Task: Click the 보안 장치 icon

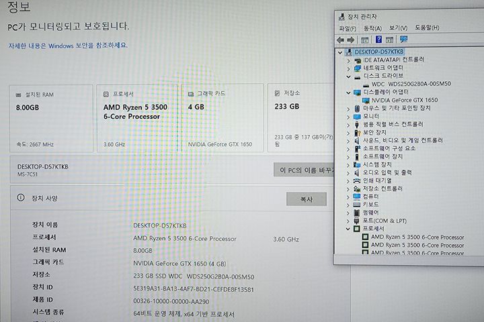Action: tap(357, 133)
